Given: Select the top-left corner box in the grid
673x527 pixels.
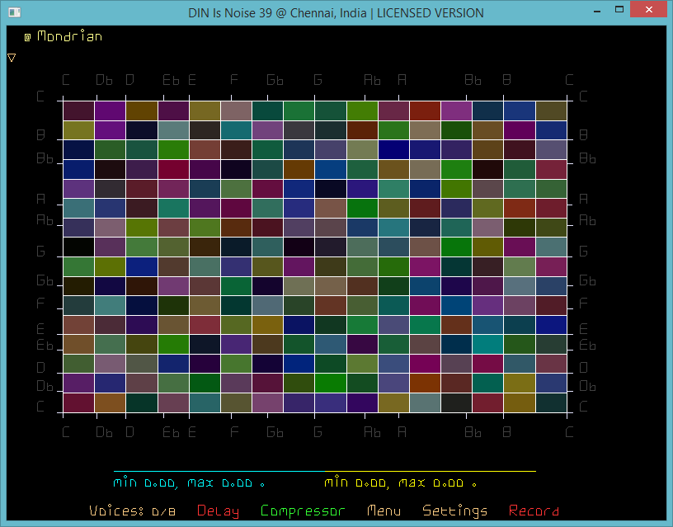Looking at the screenshot, I should tap(78, 111).
